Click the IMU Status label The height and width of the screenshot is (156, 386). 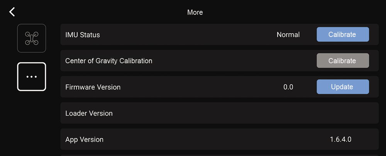[83, 35]
